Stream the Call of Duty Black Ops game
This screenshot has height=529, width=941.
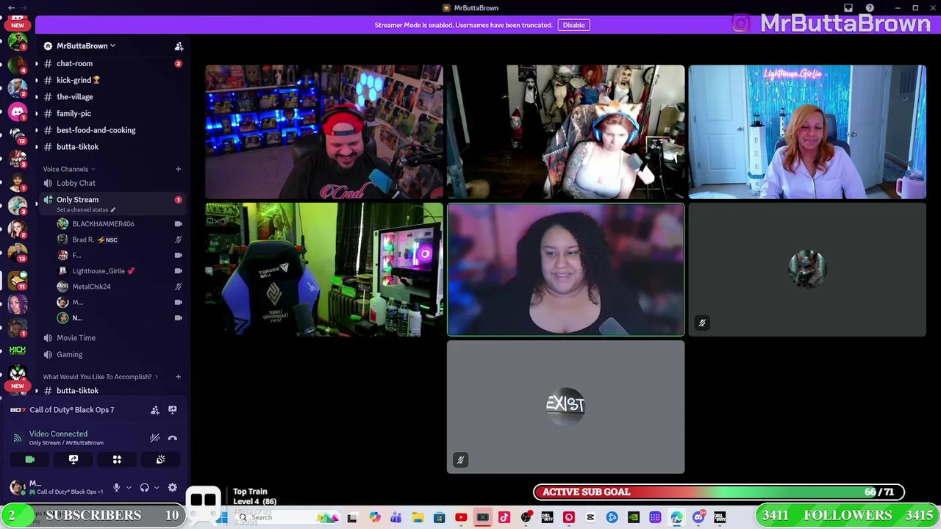(173, 410)
